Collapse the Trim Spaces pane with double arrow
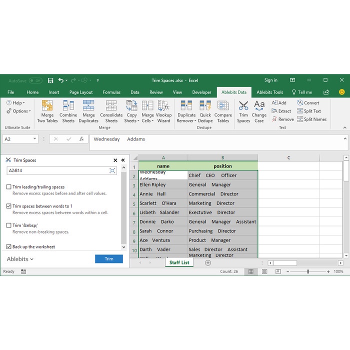Viewport: 350px width, 350px height. pyautogui.click(x=123, y=160)
